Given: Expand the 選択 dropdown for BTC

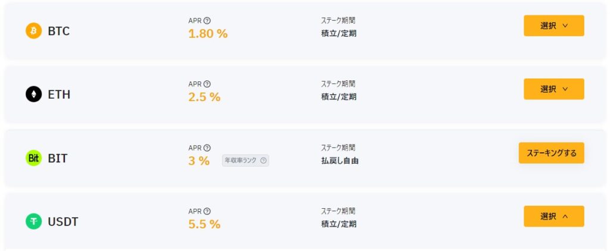Looking at the screenshot, I should (553, 26).
